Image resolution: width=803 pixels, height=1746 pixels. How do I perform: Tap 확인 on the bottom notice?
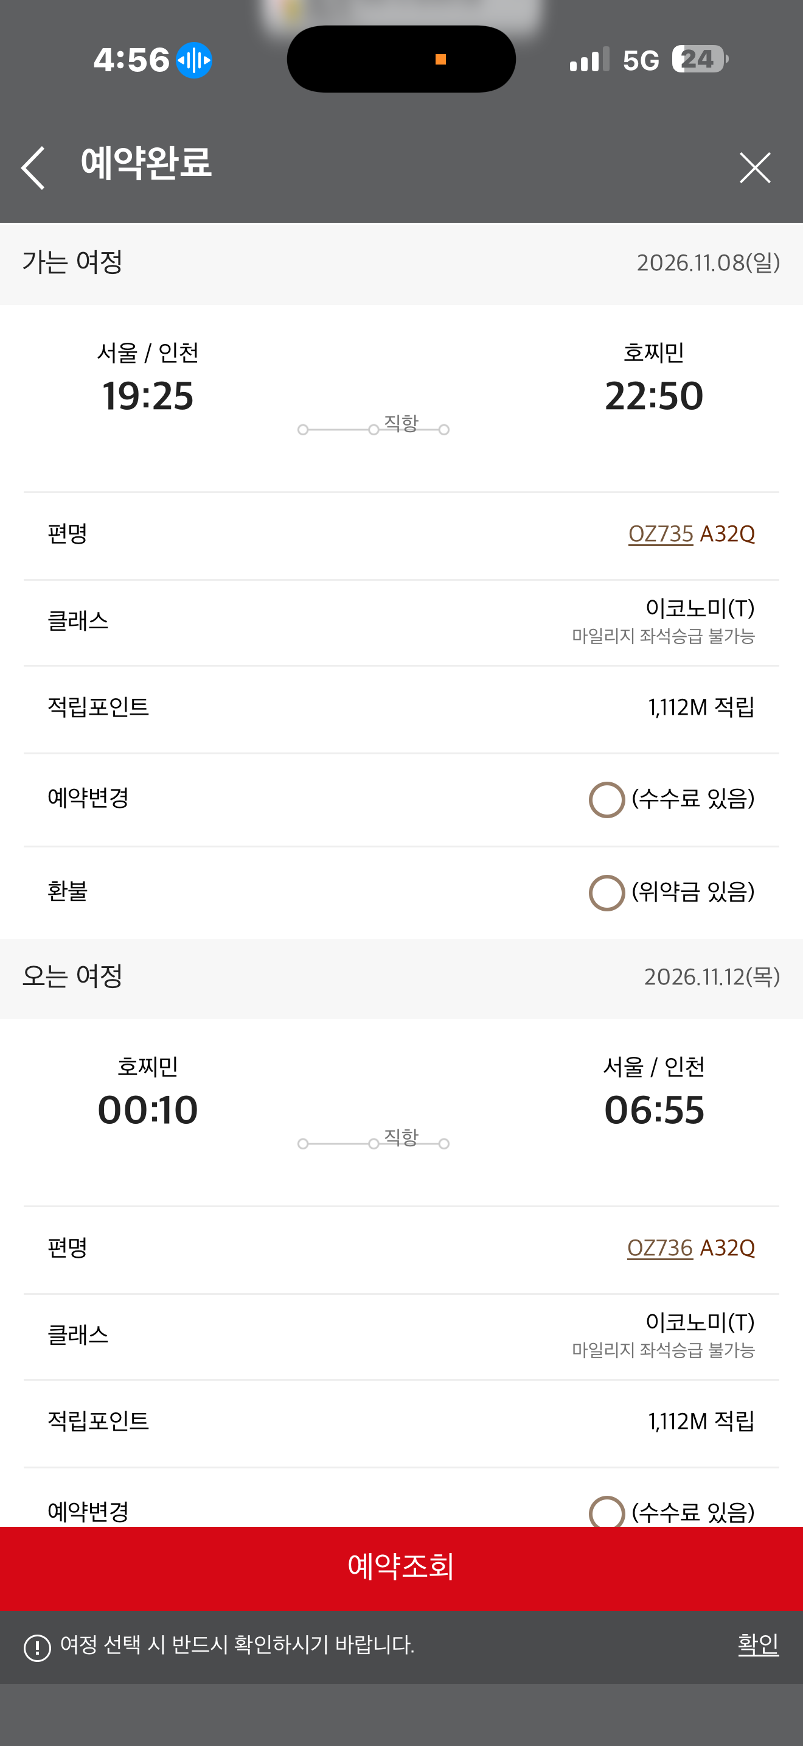[x=757, y=1644]
